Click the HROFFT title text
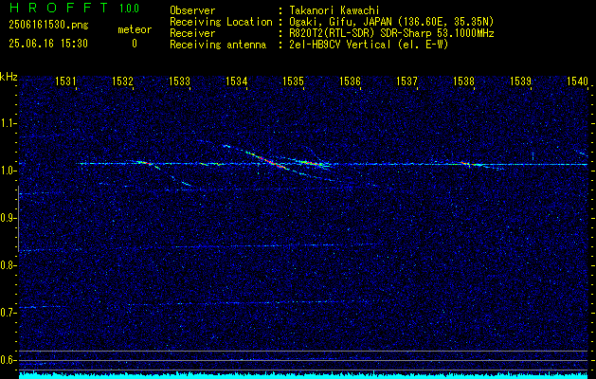 click(x=58, y=8)
